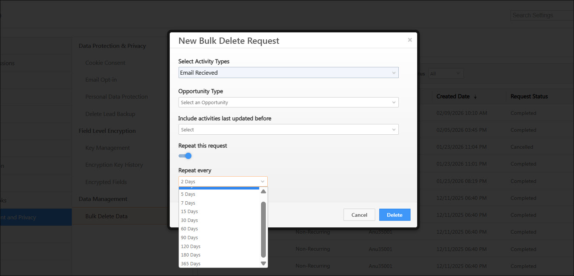Disable the Repeat this request toggle
The image size is (574, 276).
pyautogui.click(x=185, y=156)
